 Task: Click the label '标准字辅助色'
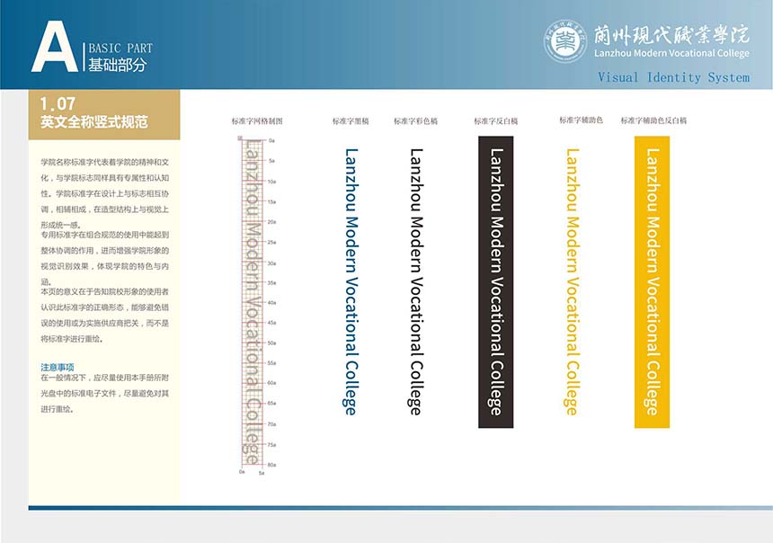(x=581, y=120)
